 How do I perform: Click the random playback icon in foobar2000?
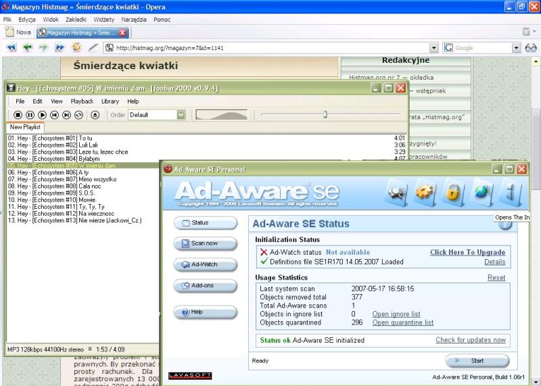pos(78,115)
